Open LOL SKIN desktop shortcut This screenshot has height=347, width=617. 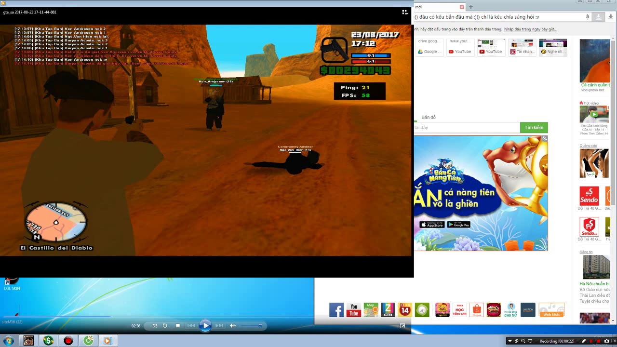[x=12, y=284]
